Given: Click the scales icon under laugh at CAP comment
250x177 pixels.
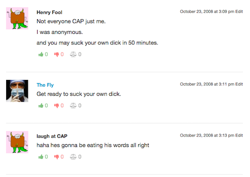Looking at the screenshot, I should click(x=73, y=157).
